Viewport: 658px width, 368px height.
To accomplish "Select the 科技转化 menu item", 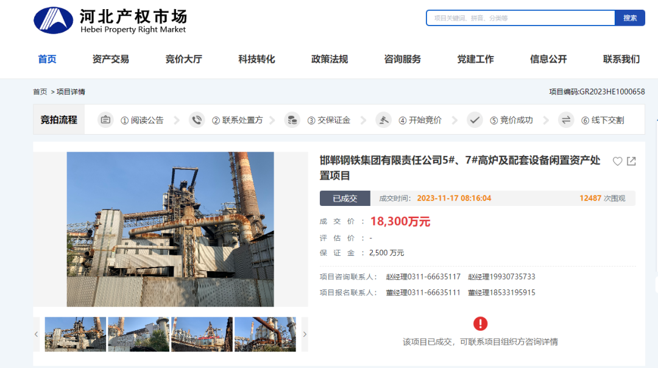I will [x=257, y=59].
